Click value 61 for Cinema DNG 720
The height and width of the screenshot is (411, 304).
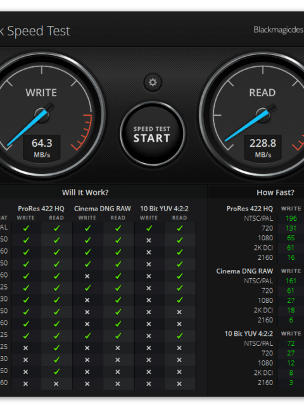pos(291,291)
